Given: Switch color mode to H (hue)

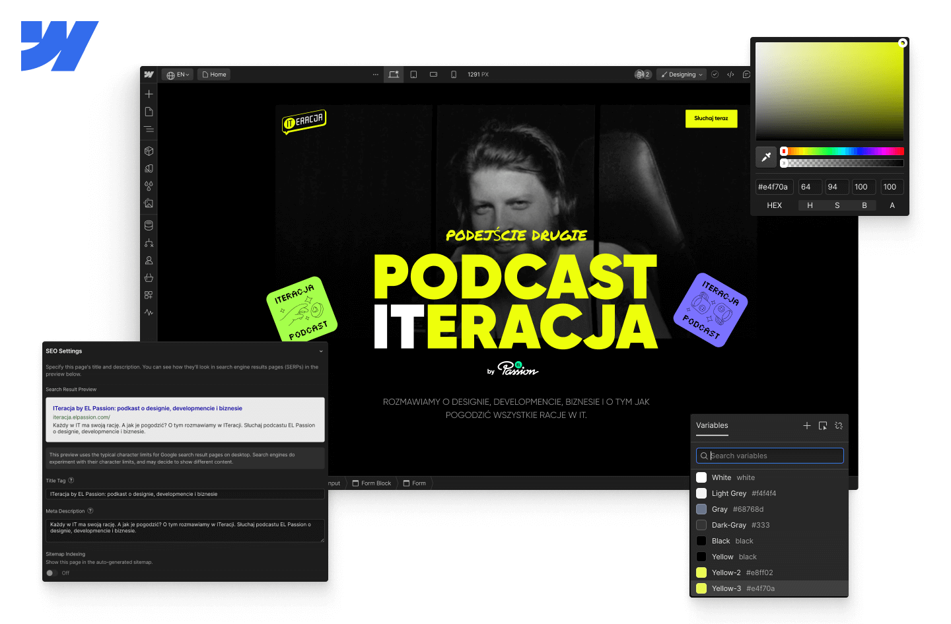Looking at the screenshot, I should (810, 205).
